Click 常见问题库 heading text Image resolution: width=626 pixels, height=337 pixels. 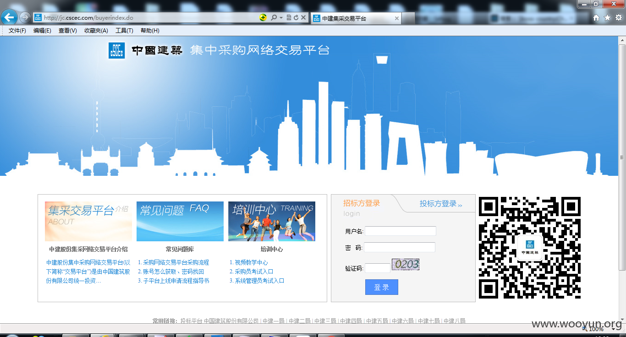coord(180,250)
